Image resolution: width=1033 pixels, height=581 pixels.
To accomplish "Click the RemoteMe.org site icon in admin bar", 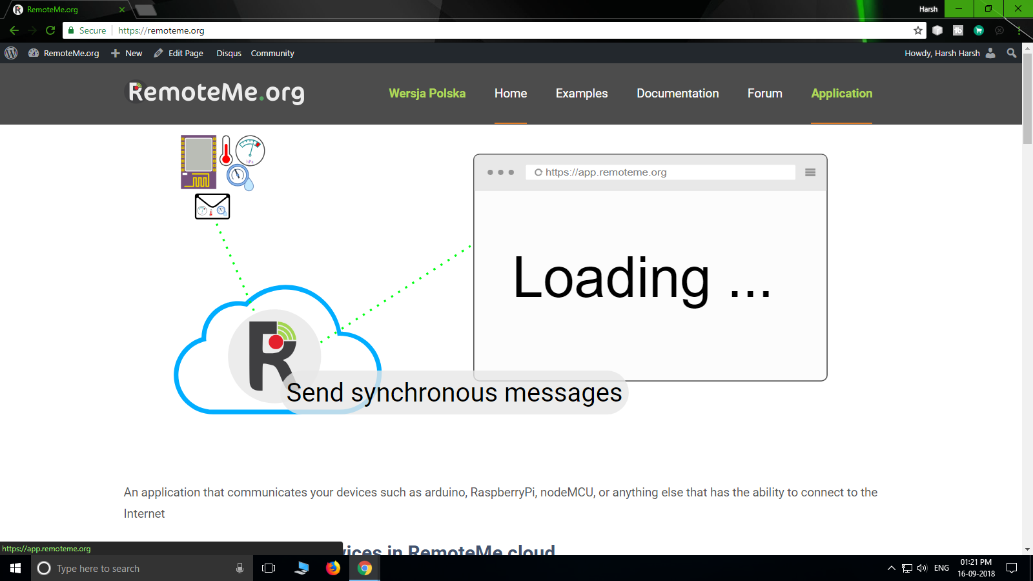I will (x=34, y=53).
